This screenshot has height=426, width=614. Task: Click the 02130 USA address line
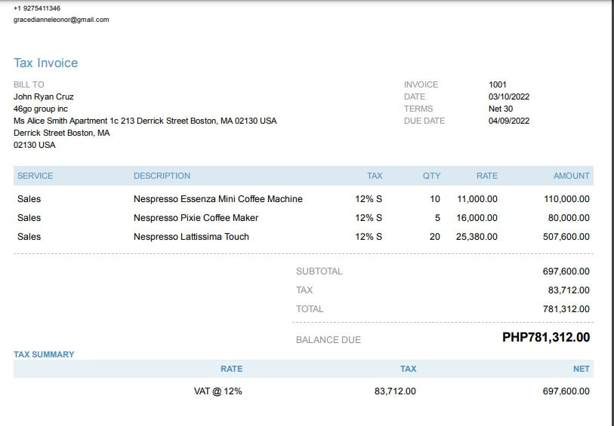coord(35,145)
